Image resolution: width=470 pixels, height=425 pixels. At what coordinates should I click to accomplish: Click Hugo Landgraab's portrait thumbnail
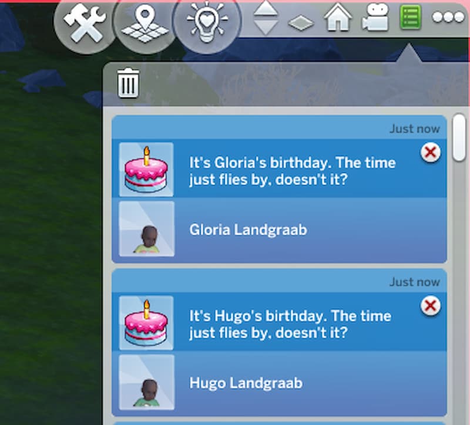coord(146,383)
